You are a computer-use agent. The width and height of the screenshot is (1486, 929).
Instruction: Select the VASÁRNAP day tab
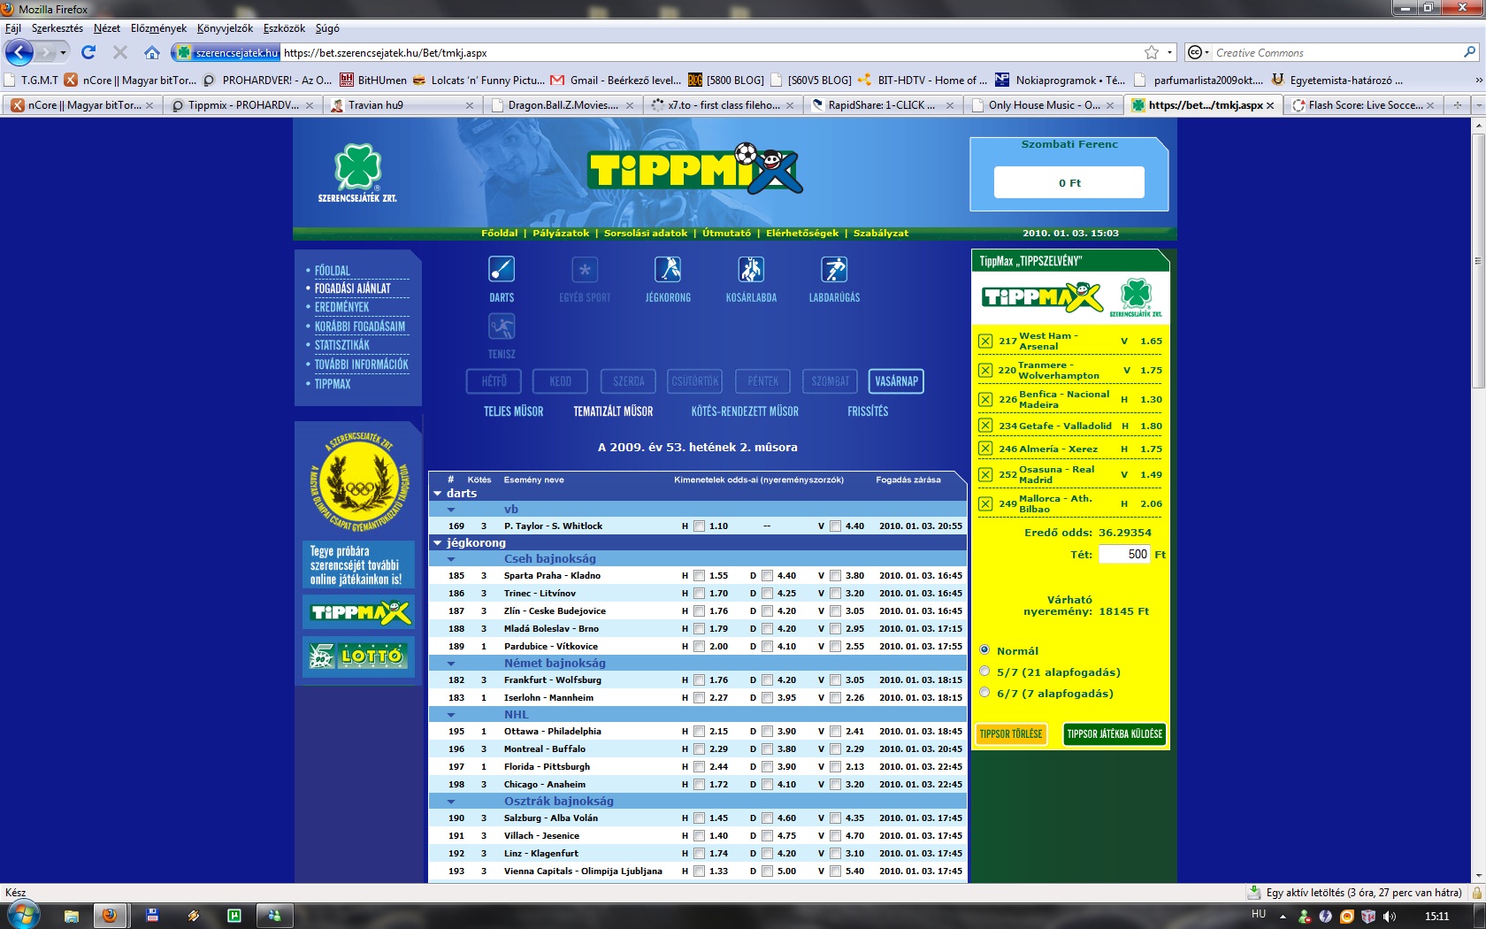pyautogui.click(x=896, y=381)
